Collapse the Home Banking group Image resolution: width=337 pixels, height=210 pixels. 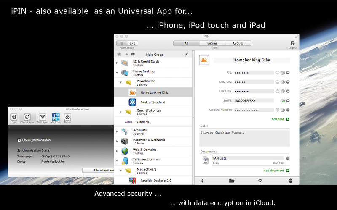click(x=117, y=72)
